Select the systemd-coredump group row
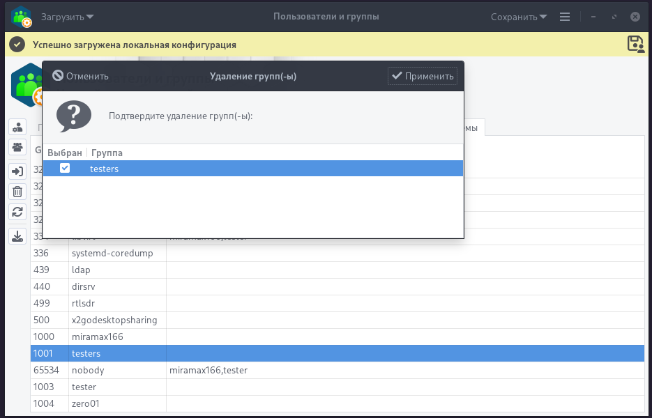 click(112, 253)
